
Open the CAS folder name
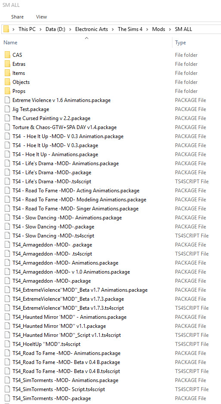coord(17,55)
